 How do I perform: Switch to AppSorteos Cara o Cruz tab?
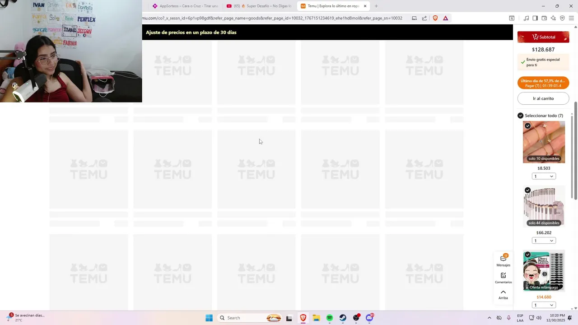click(185, 6)
